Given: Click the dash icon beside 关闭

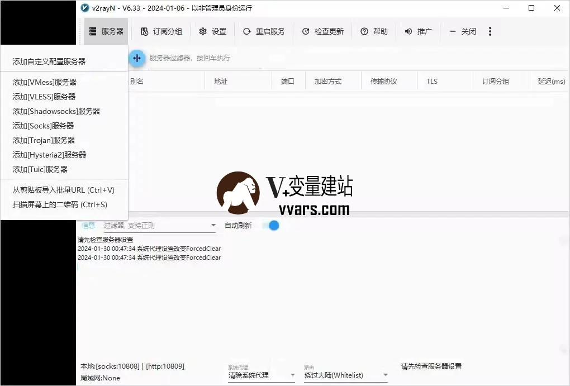Looking at the screenshot, I should pyautogui.click(x=453, y=32).
